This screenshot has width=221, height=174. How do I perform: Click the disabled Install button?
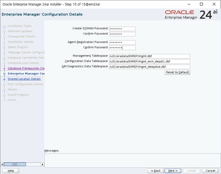192,171
